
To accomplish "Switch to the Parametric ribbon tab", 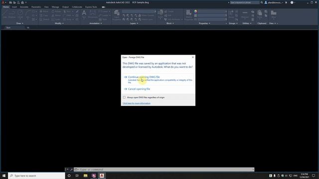I will pos(36,7).
